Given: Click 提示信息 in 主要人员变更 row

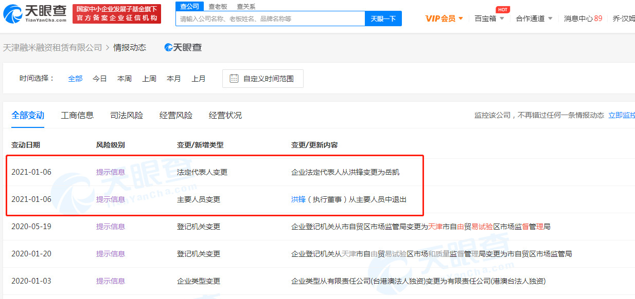Looking at the screenshot, I should (111, 199).
